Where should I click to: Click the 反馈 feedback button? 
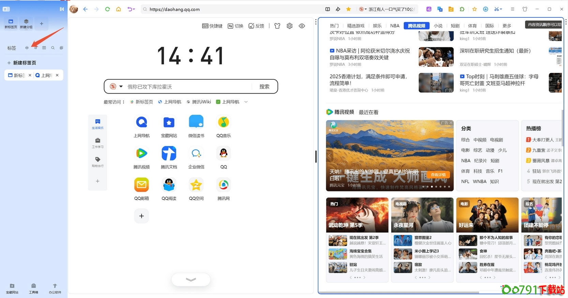256,26
